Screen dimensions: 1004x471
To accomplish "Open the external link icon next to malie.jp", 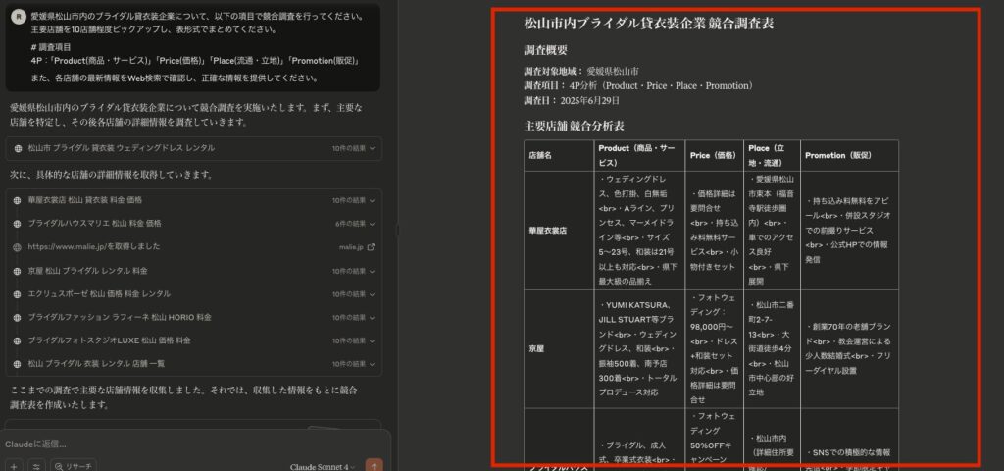I will tap(371, 246).
